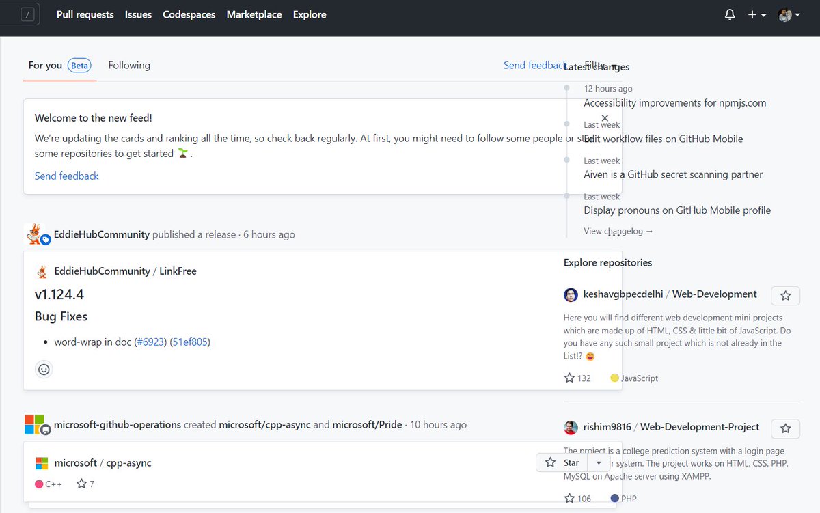Open rishim9816 / Web-Development-Project repository
Viewport: 820px width, 513px height.
point(672,427)
